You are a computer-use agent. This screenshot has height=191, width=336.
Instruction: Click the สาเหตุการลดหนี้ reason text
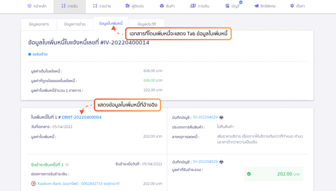click(x=260, y=139)
